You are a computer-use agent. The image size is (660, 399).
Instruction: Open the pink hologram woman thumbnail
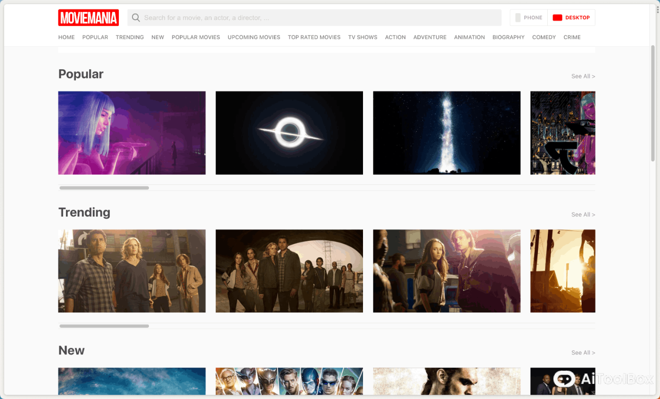coord(132,133)
